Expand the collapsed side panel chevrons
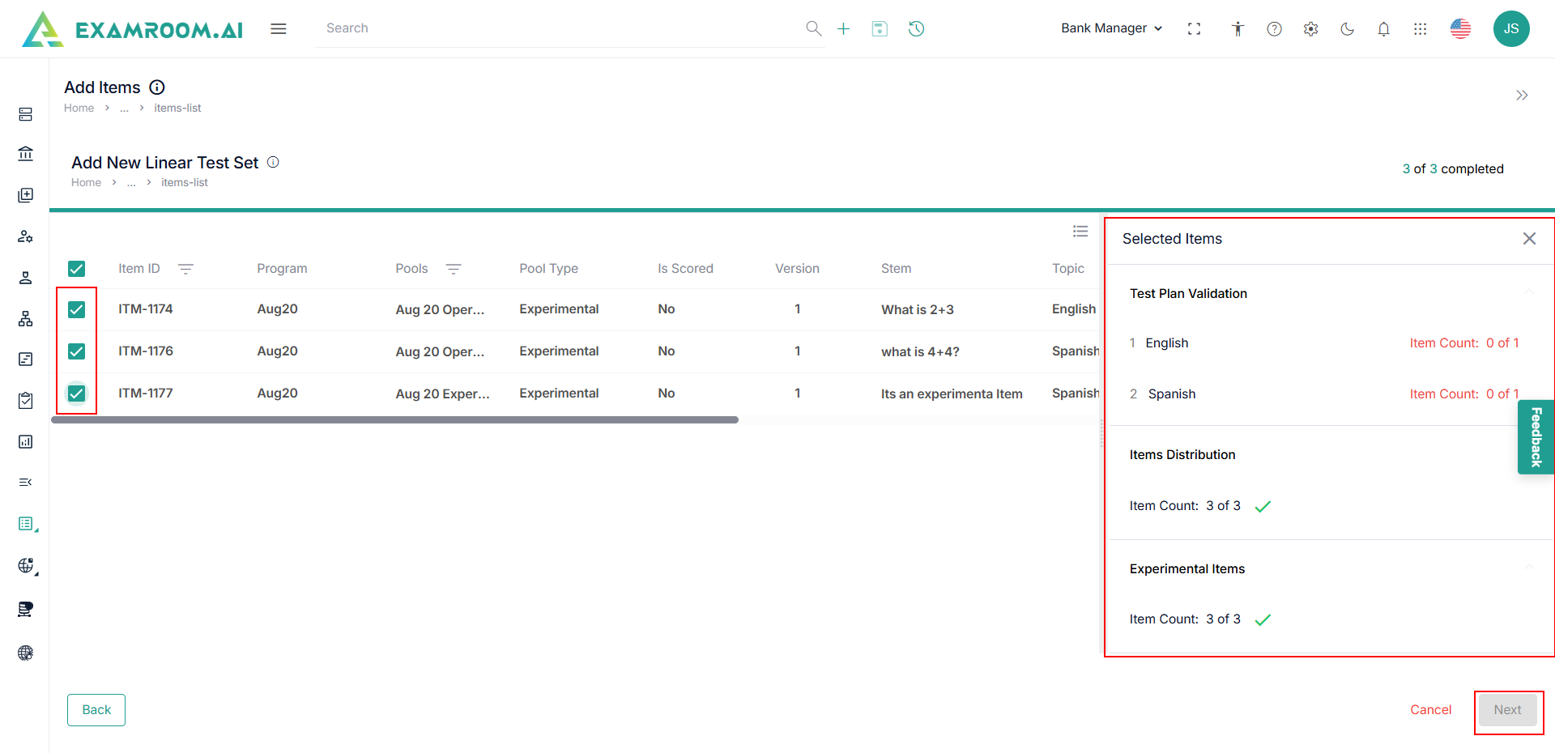This screenshot has width=1555, height=753. pos(1522,96)
